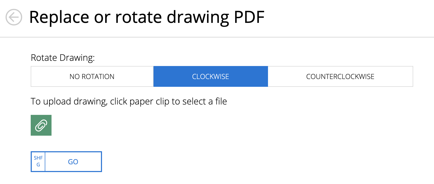The height and width of the screenshot is (184, 434).
Task: Choose COUNTERCLOCKWISE rotation
Action: (x=340, y=76)
